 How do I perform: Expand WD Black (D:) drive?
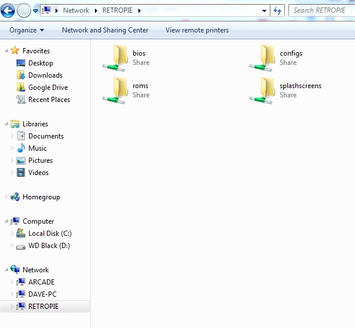12,246
